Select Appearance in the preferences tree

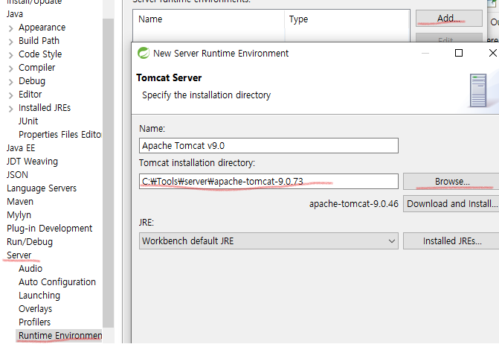coord(42,28)
